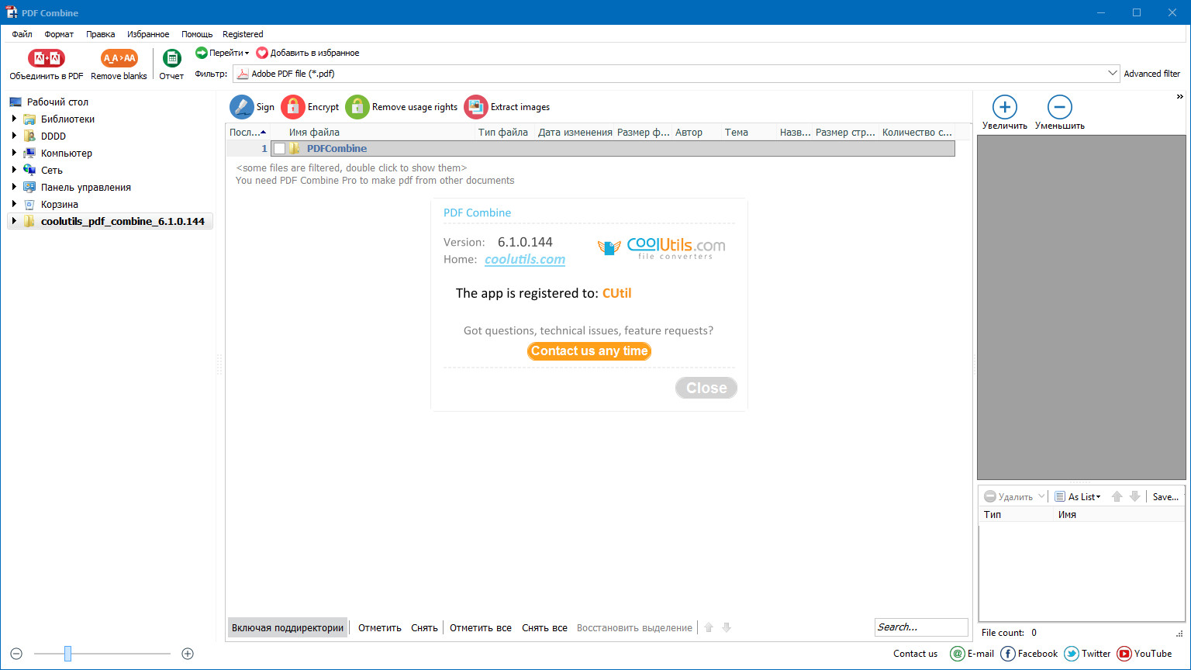Image resolution: width=1191 pixels, height=670 pixels.
Task: Open the YouTube link icon
Action: pyautogui.click(x=1124, y=654)
